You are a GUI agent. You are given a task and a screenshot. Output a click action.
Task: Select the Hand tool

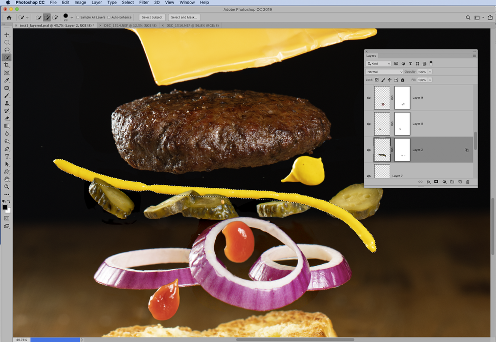7,179
